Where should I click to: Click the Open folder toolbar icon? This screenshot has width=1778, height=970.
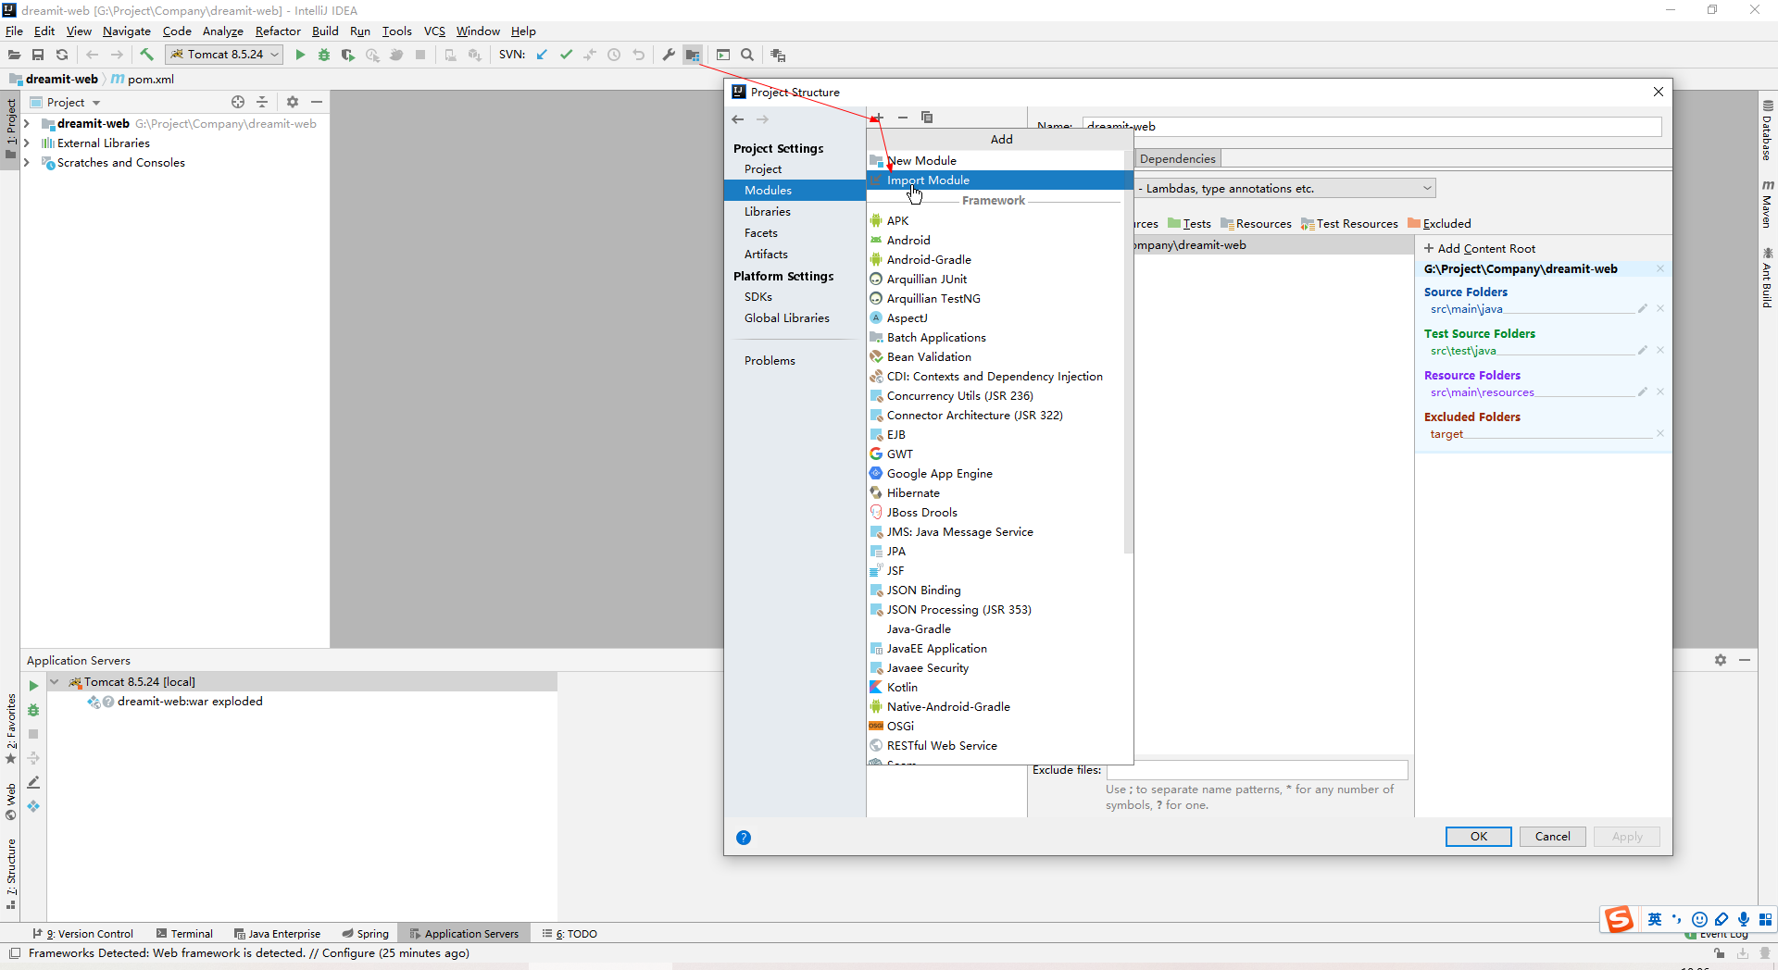(14, 56)
